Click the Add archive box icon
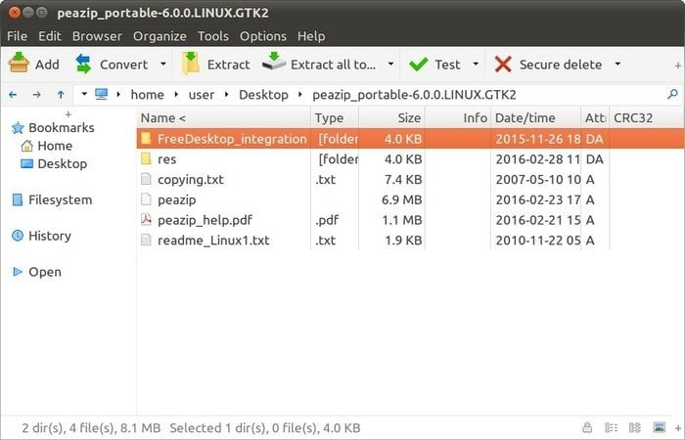685x440 pixels. click(19, 64)
